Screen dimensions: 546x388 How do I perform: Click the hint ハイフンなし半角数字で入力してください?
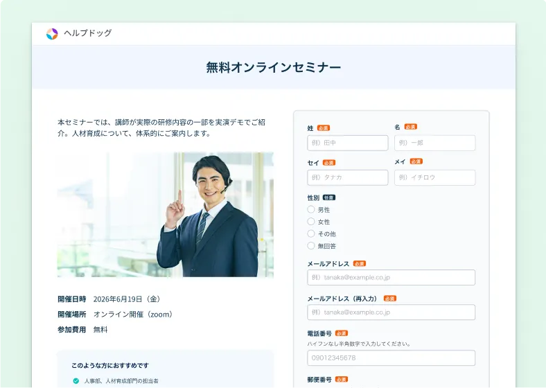tap(359, 344)
